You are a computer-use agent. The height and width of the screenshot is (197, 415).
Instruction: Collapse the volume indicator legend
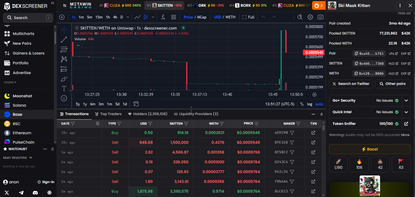(78, 45)
